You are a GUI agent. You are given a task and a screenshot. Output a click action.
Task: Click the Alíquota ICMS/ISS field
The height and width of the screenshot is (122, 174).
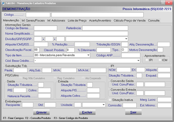pyautogui.click(x=41, y=44)
